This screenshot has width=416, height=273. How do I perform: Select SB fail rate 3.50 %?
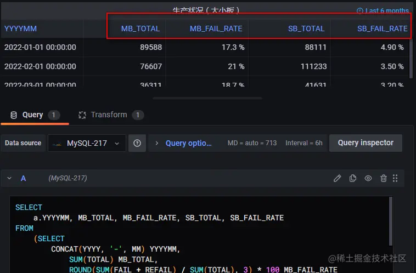click(x=392, y=66)
